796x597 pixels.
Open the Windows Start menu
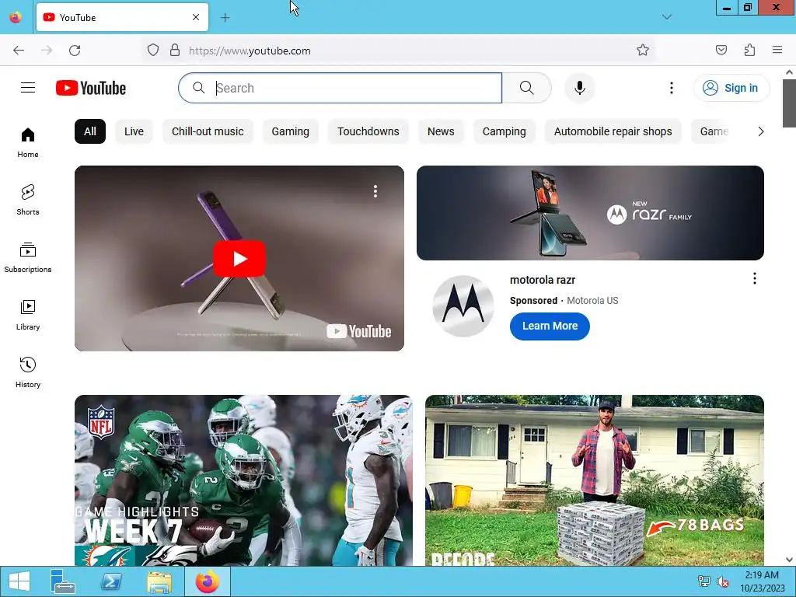click(19, 581)
